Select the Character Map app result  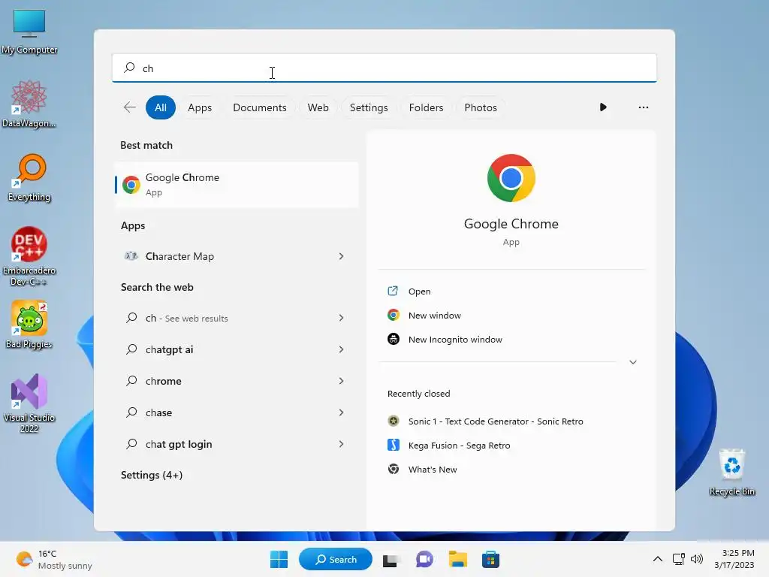click(x=179, y=256)
